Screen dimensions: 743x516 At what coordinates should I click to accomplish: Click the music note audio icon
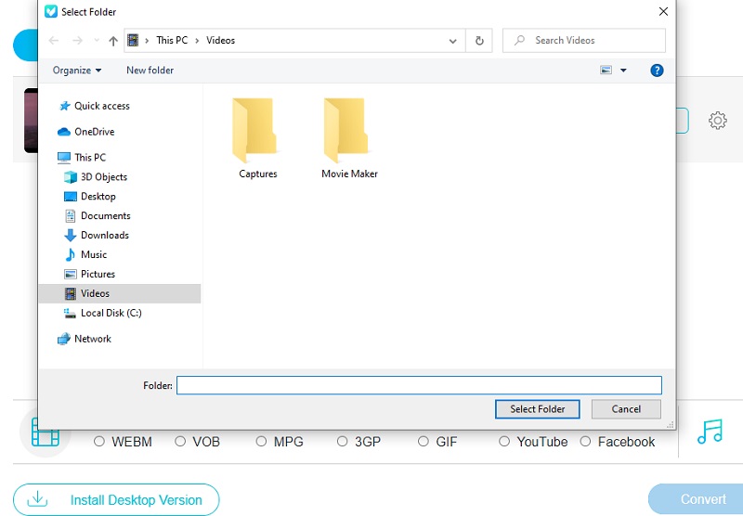point(710,432)
